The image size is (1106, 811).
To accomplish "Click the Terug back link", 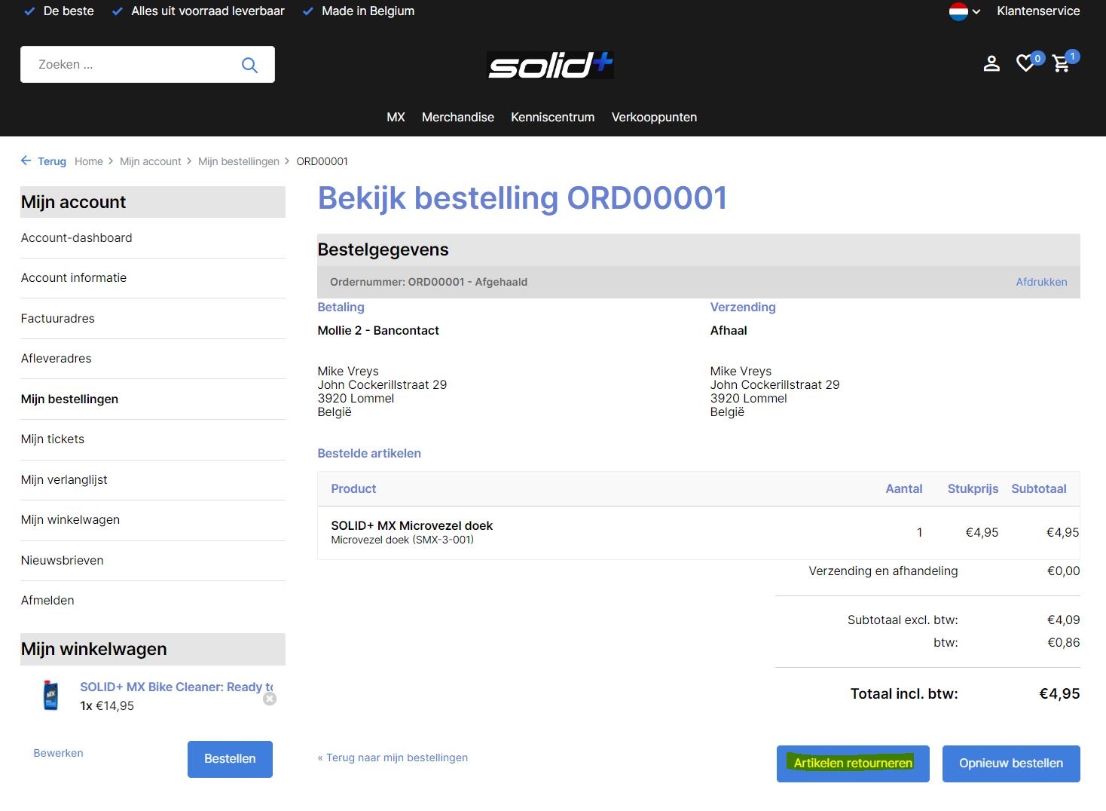I will tap(52, 161).
